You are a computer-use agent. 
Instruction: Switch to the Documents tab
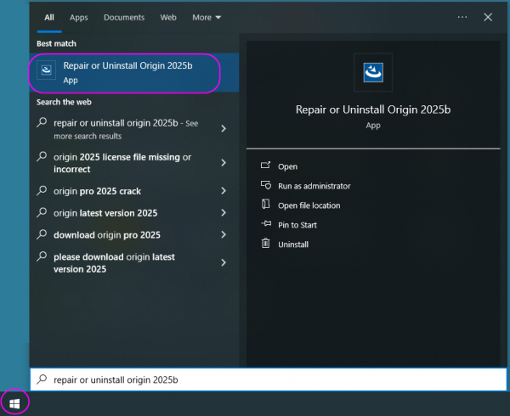(x=123, y=17)
